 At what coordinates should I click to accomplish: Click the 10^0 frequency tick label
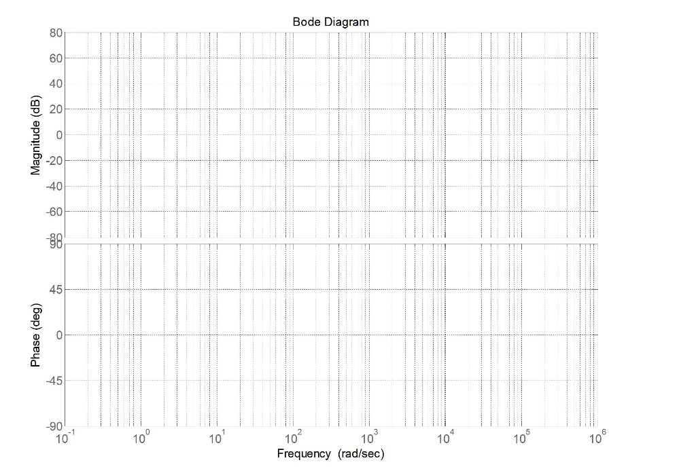point(141,435)
